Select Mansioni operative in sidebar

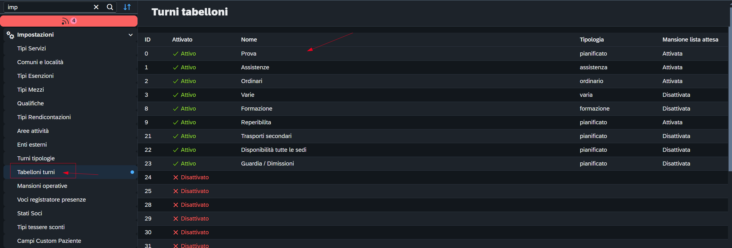coord(42,186)
